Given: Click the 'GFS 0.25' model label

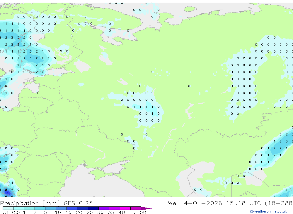Looking at the screenshot, I should (x=78, y=203).
